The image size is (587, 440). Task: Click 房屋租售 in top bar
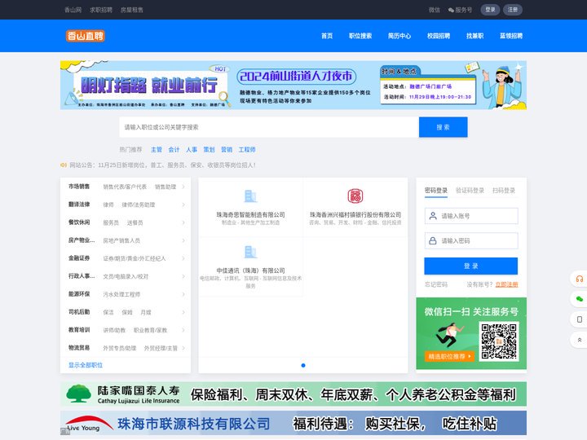click(132, 10)
